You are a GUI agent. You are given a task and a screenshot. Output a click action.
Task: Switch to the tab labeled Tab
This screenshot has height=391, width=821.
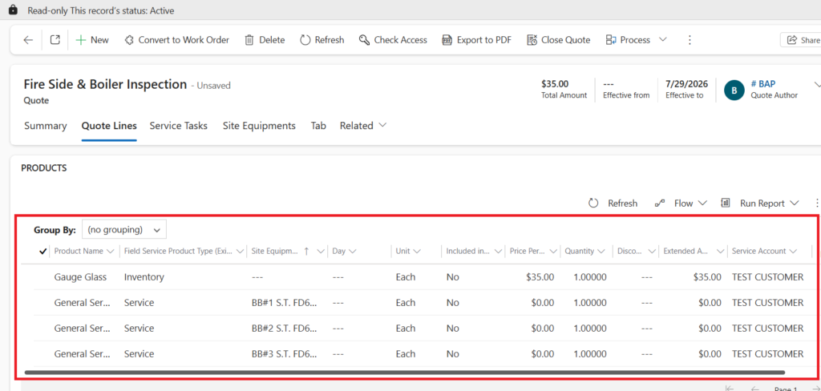(318, 126)
